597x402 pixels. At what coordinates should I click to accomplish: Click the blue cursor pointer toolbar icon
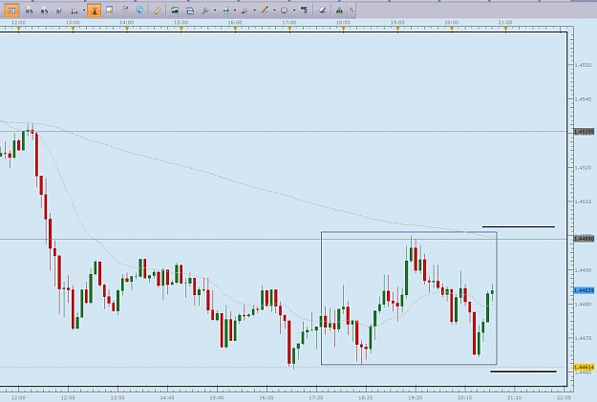click(58, 11)
